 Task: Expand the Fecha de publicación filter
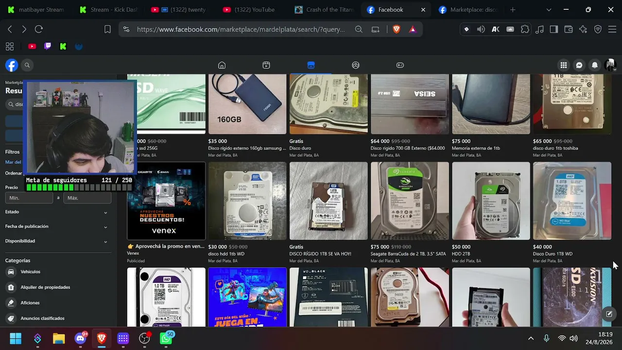56,227
